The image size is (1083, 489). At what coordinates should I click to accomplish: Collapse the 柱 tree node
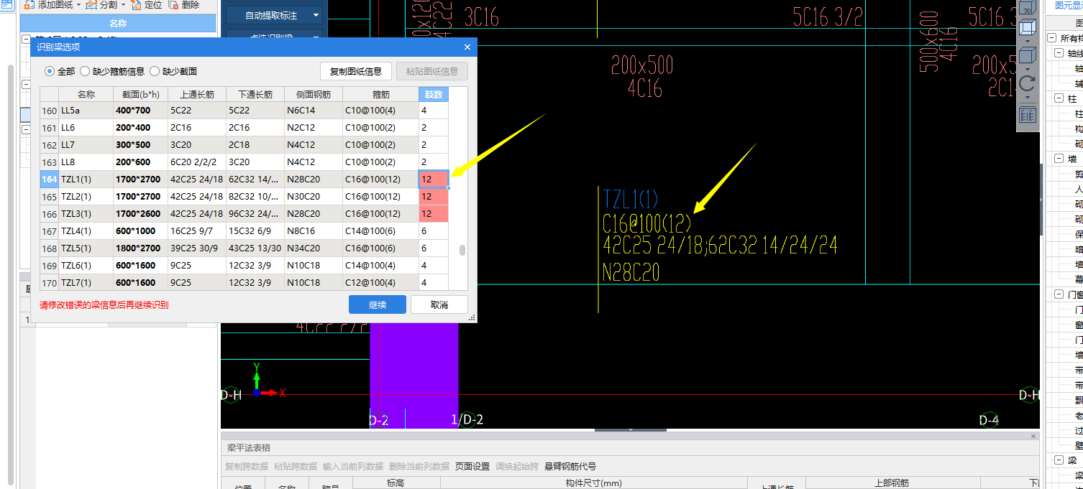[x=1059, y=98]
